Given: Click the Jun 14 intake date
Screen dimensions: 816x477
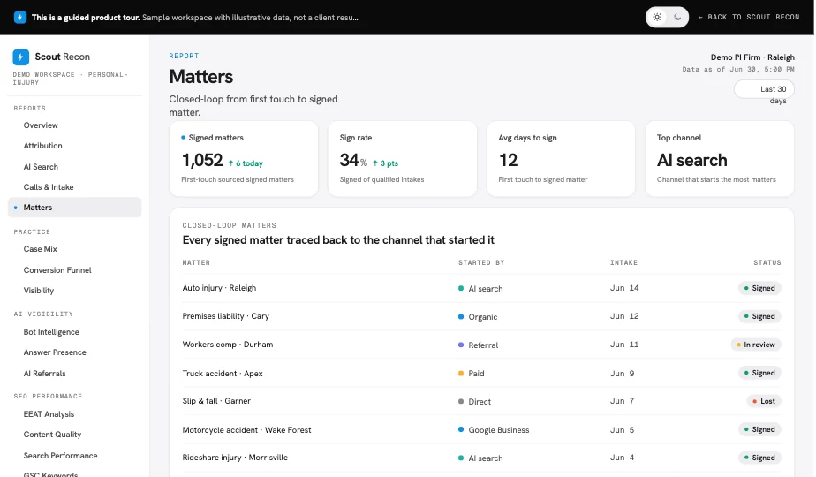Looking at the screenshot, I should [x=624, y=288].
